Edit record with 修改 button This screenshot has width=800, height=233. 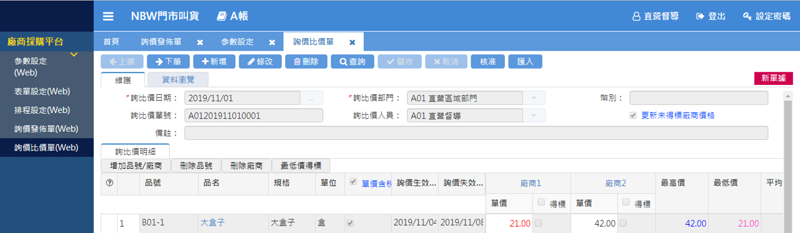261,62
